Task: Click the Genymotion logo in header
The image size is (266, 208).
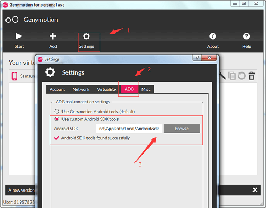Action: (x=12, y=20)
